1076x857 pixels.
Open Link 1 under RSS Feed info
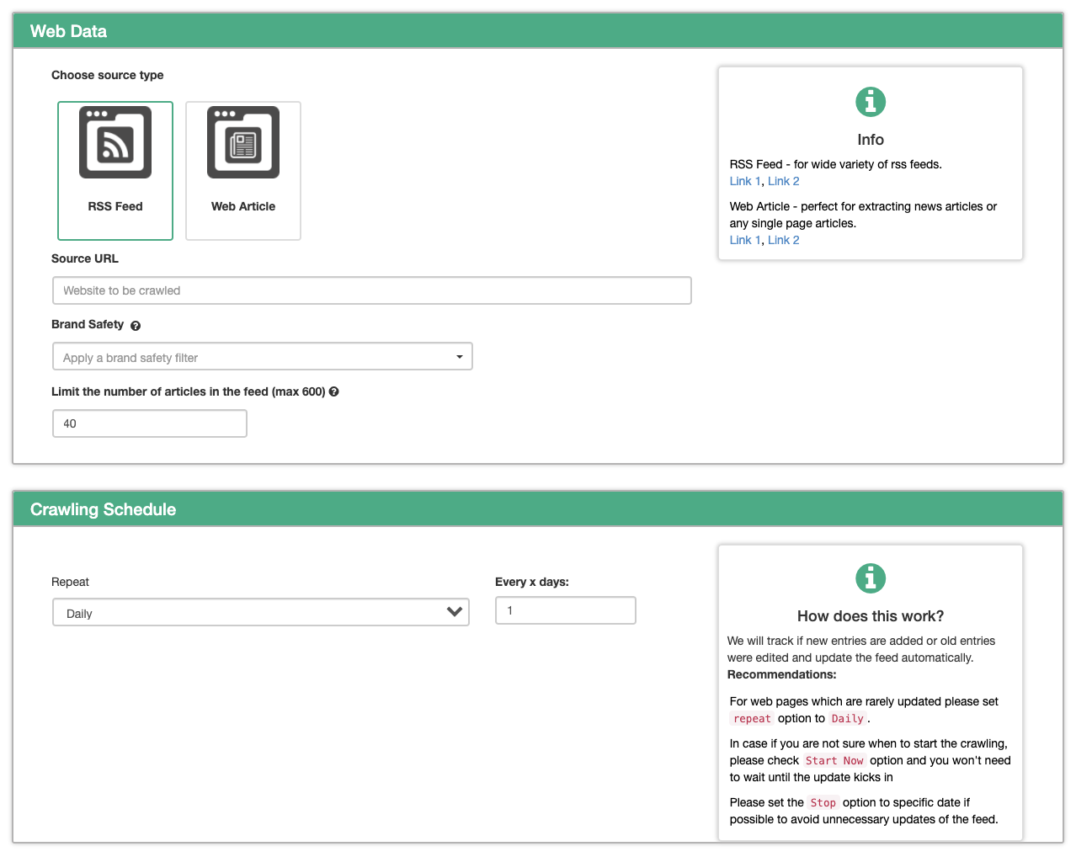(x=745, y=181)
